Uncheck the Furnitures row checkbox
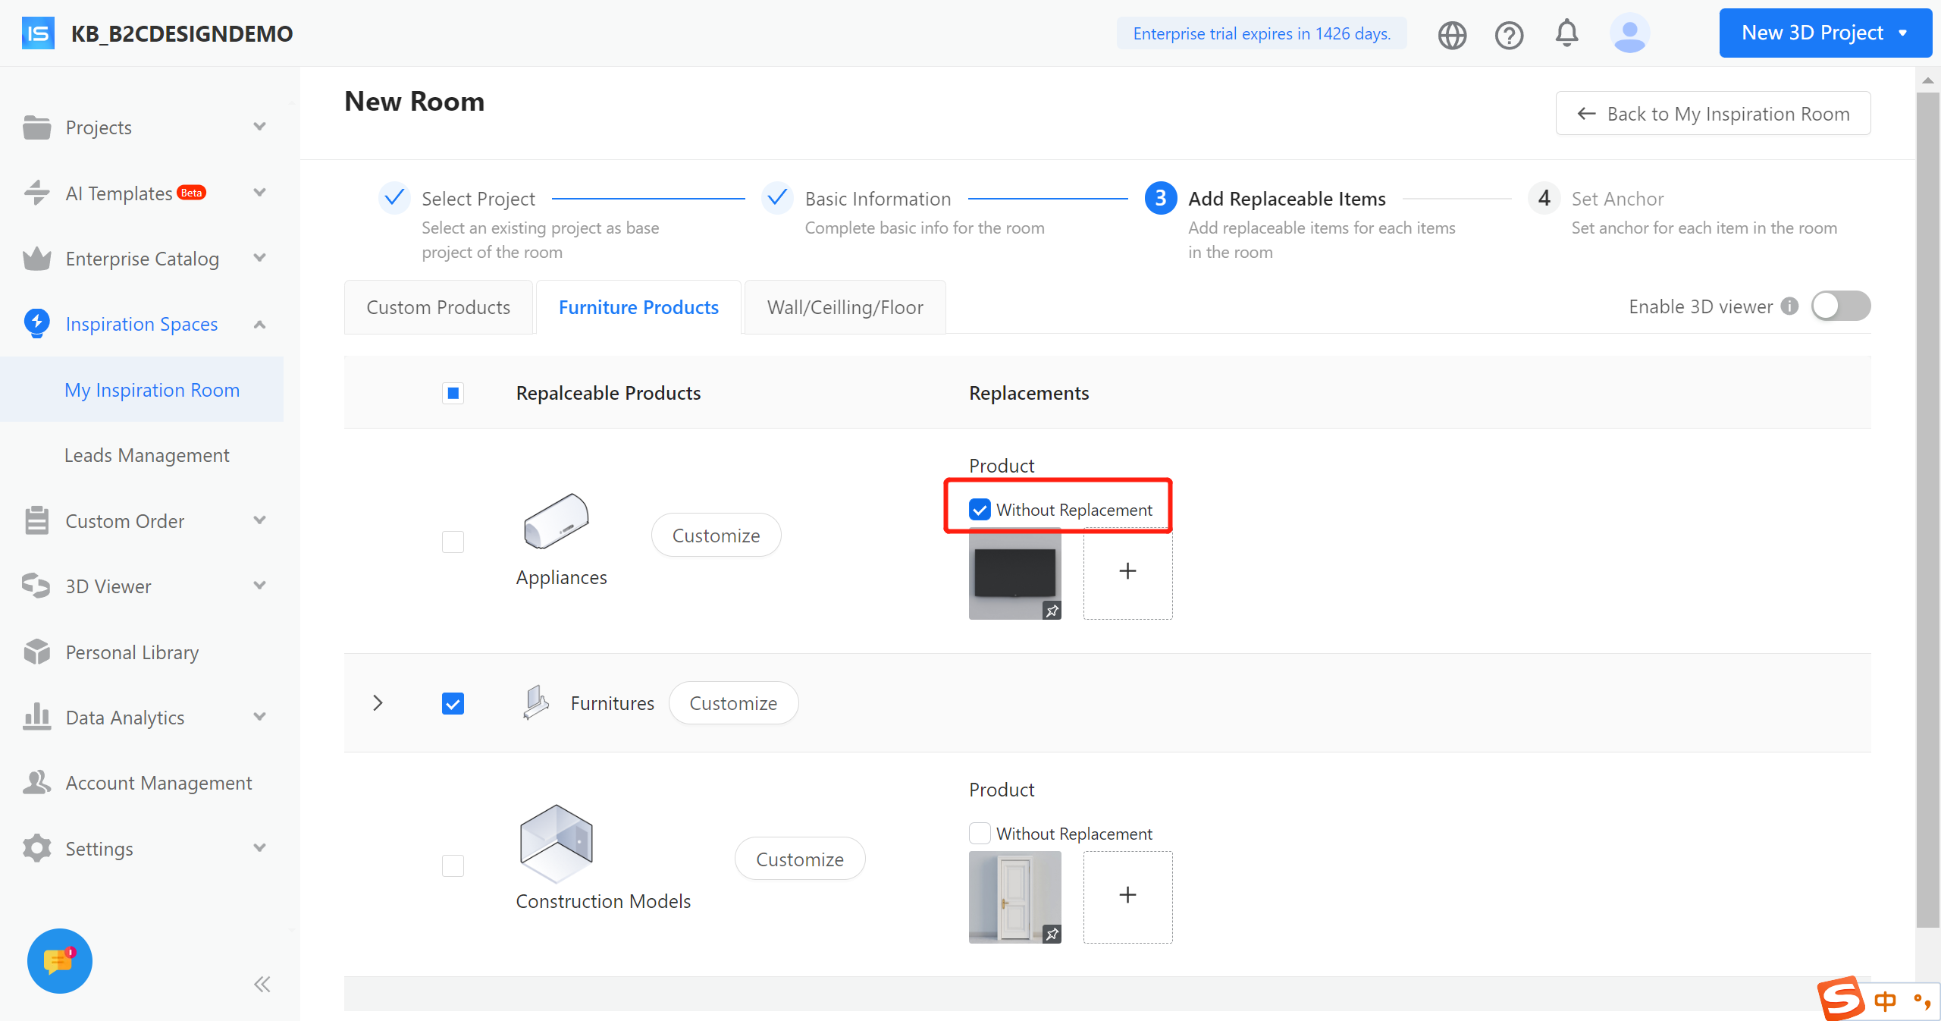 pyautogui.click(x=453, y=703)
